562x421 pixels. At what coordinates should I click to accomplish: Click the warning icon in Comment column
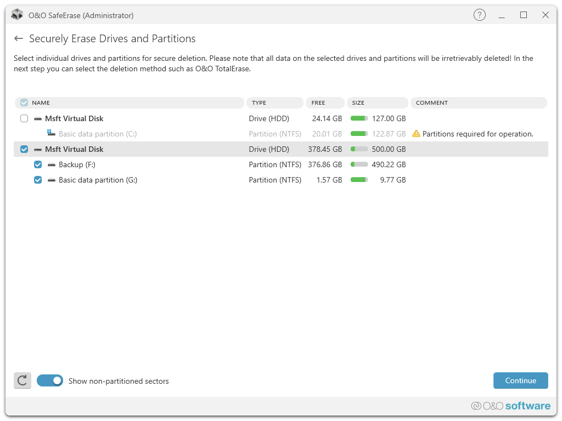pyautogui.click(x=416, y=134)
